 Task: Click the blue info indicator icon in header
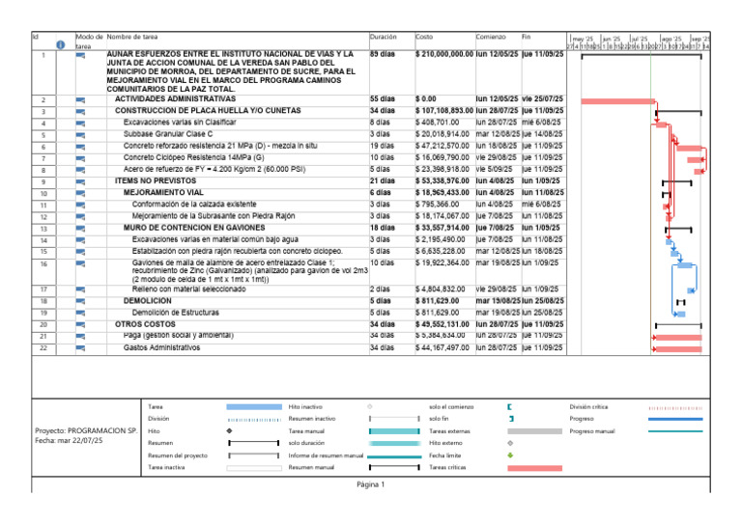[x=61, y=45]
